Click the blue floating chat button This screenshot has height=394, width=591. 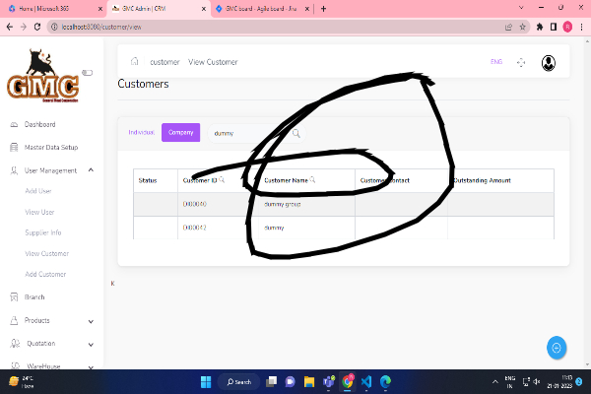(557, 348)
